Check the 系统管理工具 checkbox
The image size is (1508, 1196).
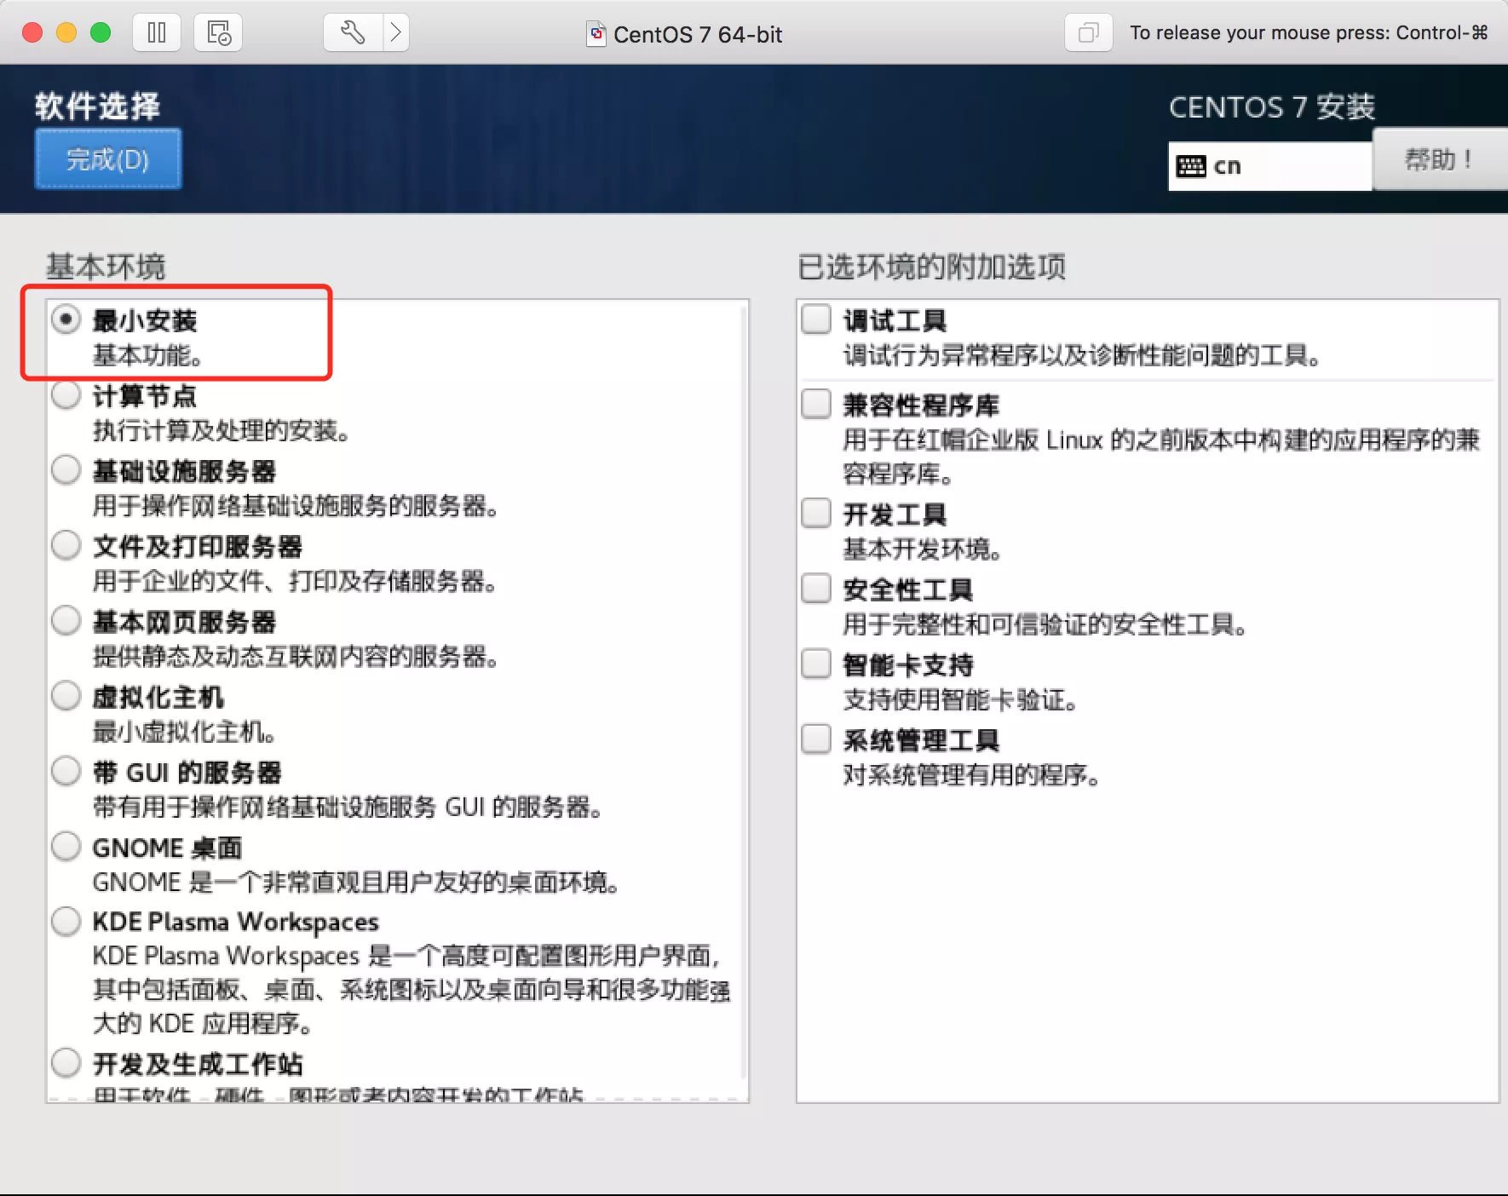[816, 739]
